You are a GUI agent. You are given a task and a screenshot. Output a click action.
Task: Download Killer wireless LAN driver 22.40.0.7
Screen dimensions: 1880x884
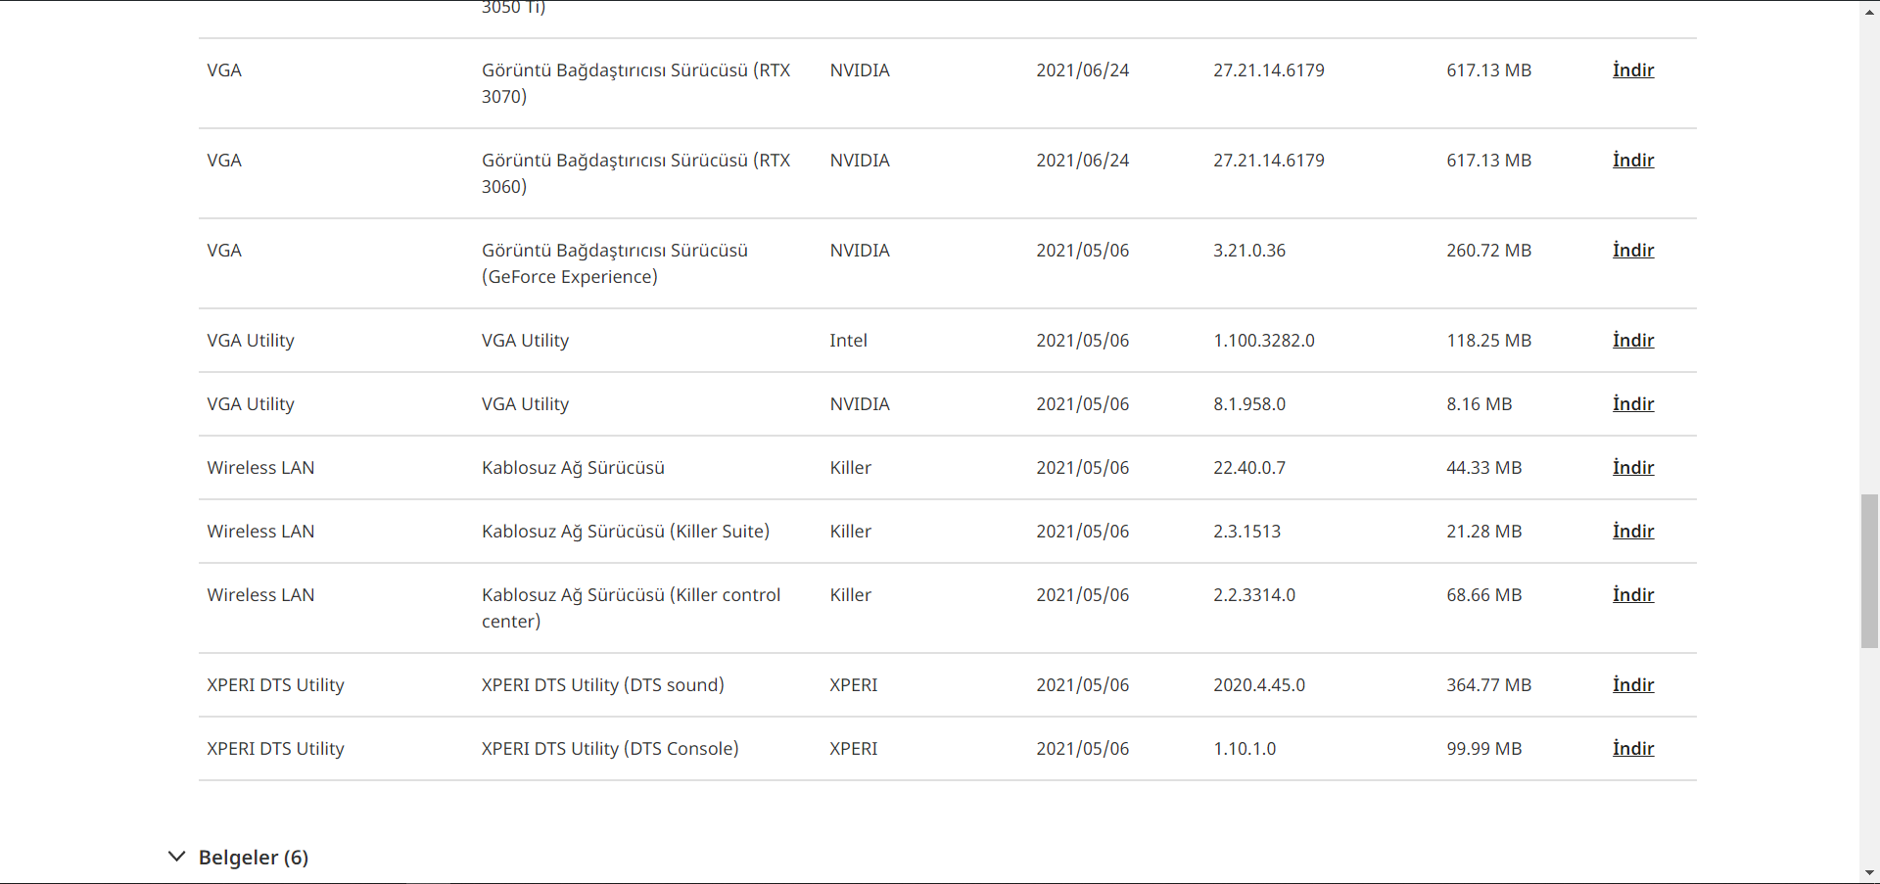click(x=1632, y=468)
